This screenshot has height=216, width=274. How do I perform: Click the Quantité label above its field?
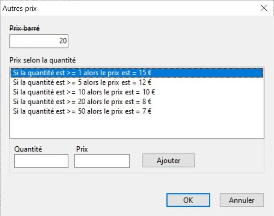click(x=28, y=149)
